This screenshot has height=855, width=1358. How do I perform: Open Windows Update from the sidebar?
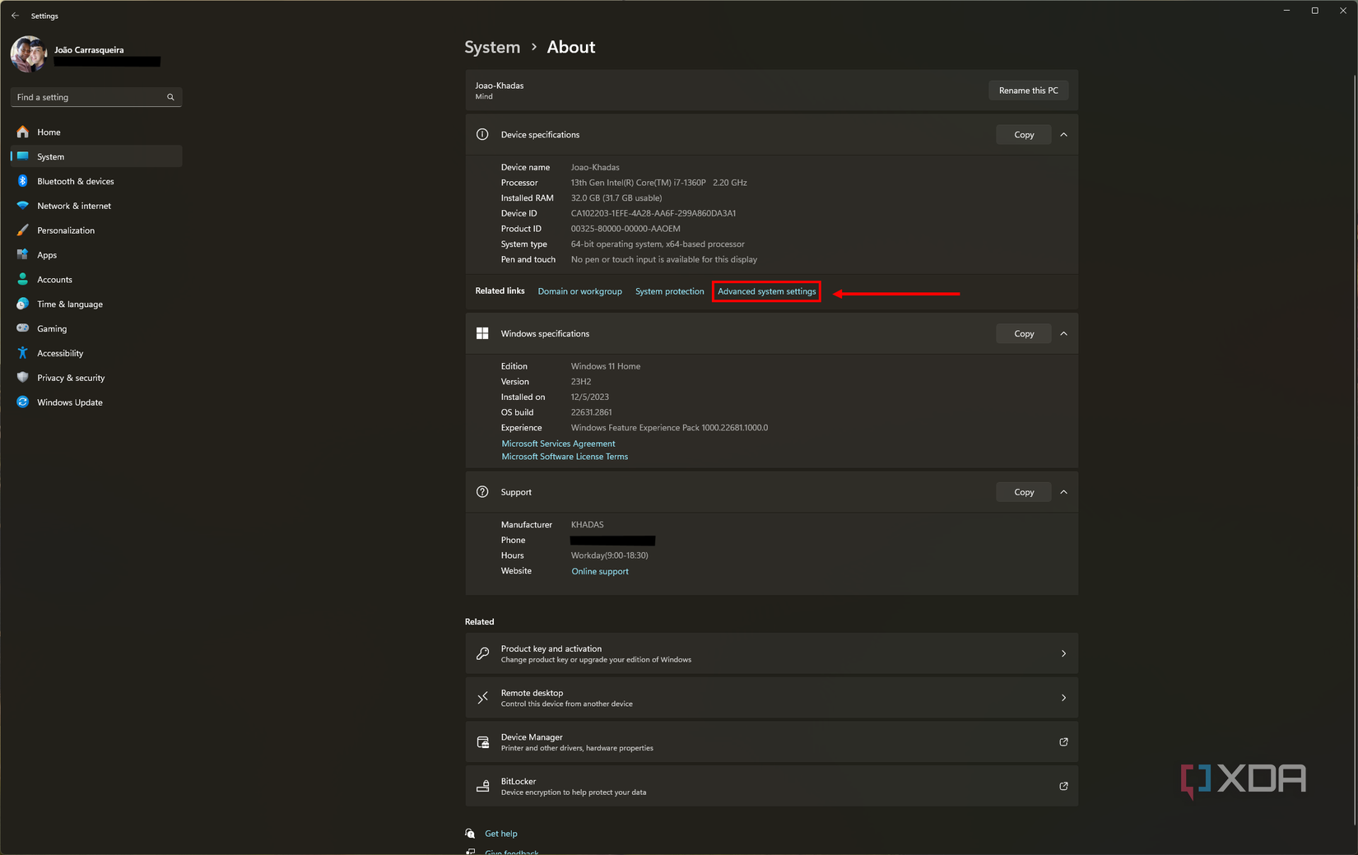(69, 402)
